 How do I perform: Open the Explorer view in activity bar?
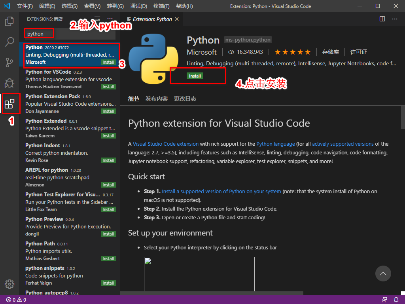[9, 21]
